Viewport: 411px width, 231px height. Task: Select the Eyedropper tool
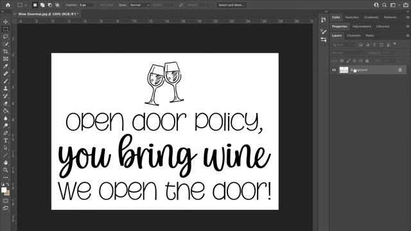coord(6,66)
